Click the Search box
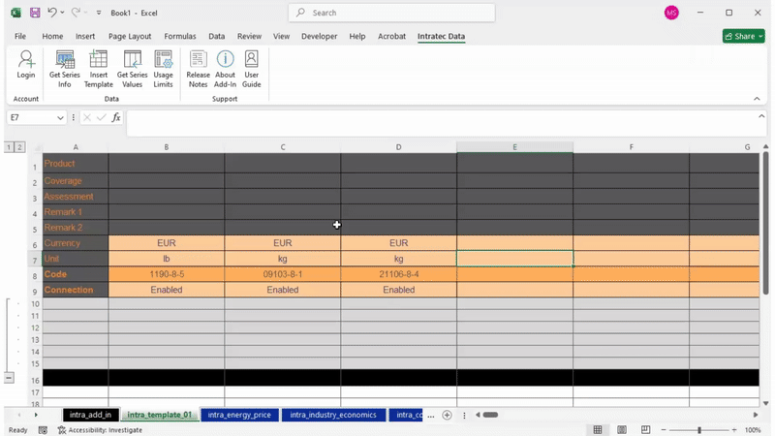 coord(392,13)
